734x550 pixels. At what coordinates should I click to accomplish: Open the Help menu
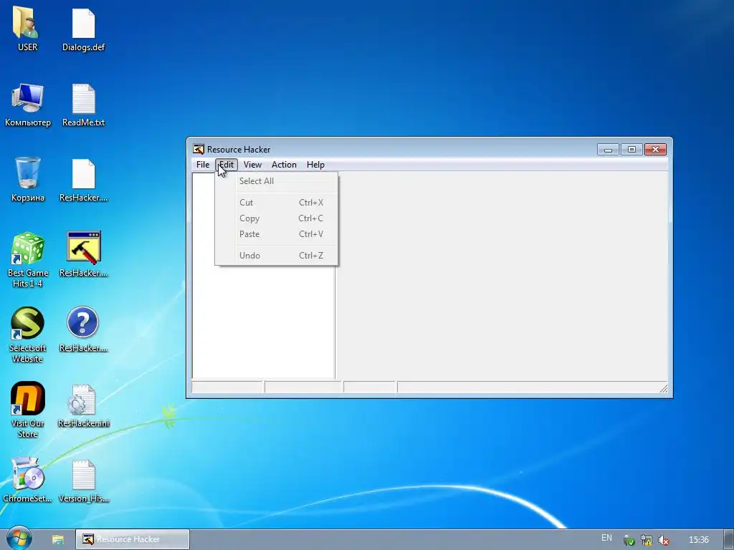[315, 165]
